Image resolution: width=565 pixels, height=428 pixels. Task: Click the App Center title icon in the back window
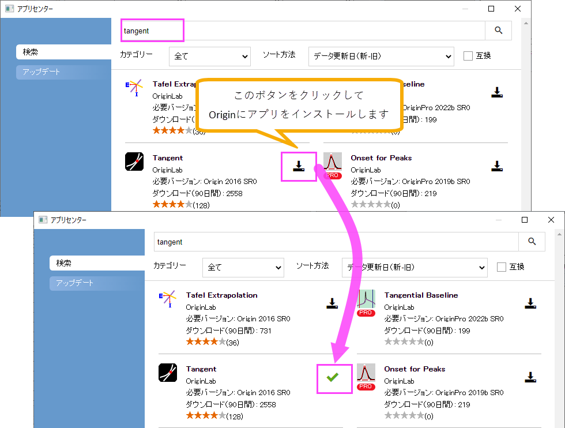click(x=9, y=9)
